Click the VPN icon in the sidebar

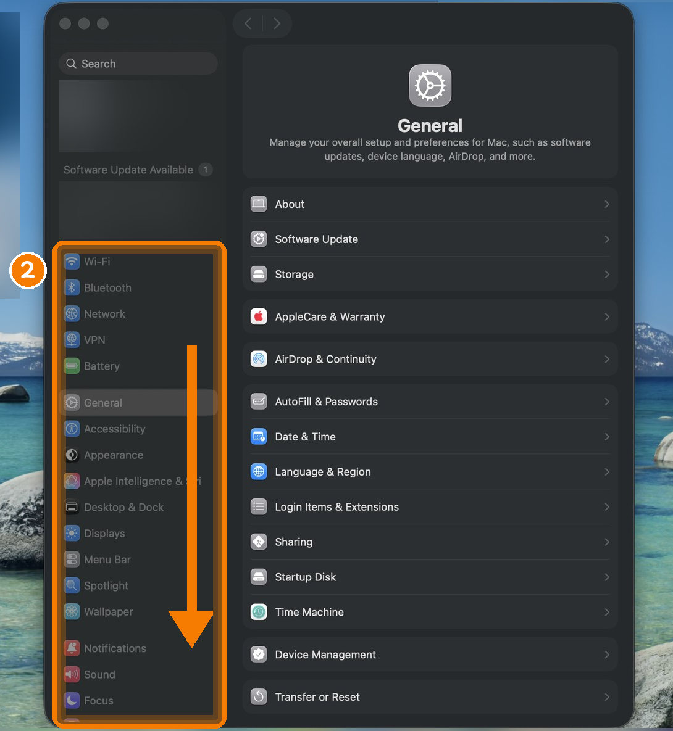(72, 340)
